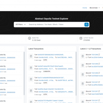The image size is (103, 103).
Task: Click the Latest Transactions panel scrollbar
Action: (76, 74)
